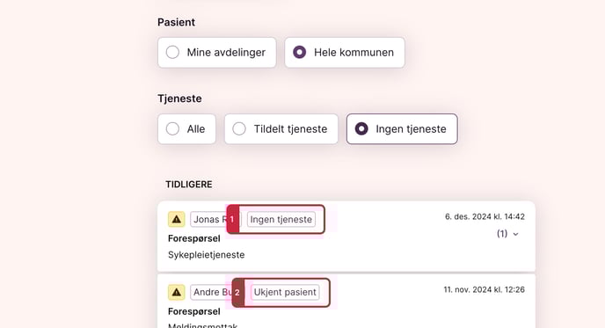Image resolution: width=605 pixels, height=328 pixels.
Task: Choose Alle under Tjeneste filter
Action: point(186,129)
